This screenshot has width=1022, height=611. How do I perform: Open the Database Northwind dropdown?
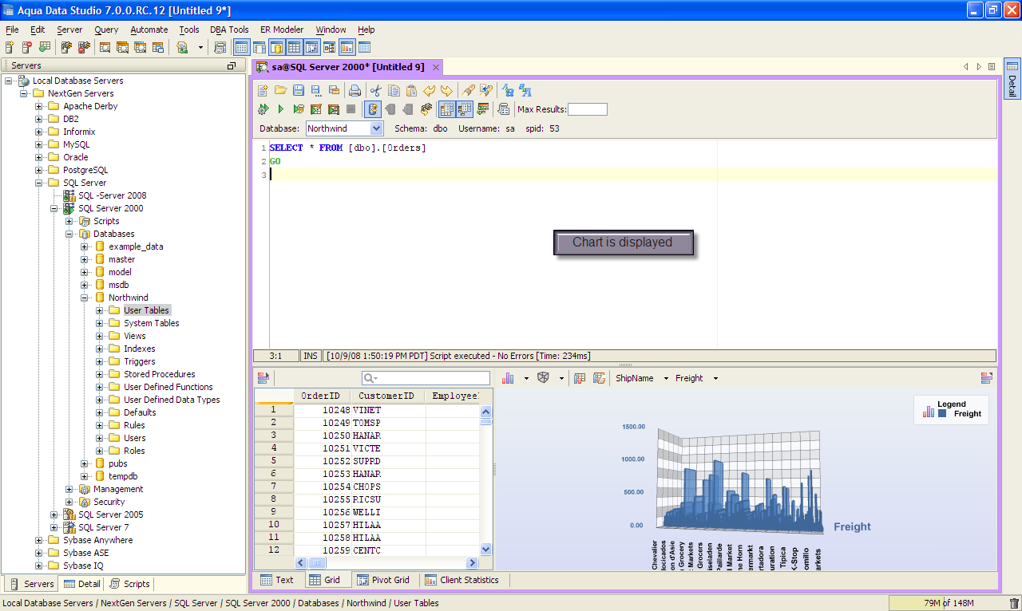[x=376, y=128]
